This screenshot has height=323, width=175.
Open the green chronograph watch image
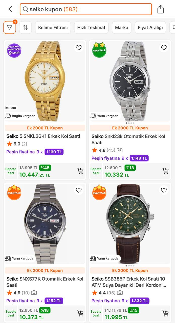click(x=130, y=222)
